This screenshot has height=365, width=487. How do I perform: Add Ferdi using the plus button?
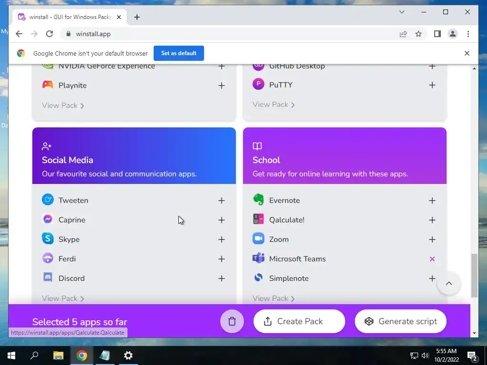click(x=222, y=259)
